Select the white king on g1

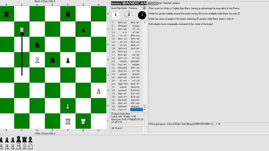coord(83,121)
